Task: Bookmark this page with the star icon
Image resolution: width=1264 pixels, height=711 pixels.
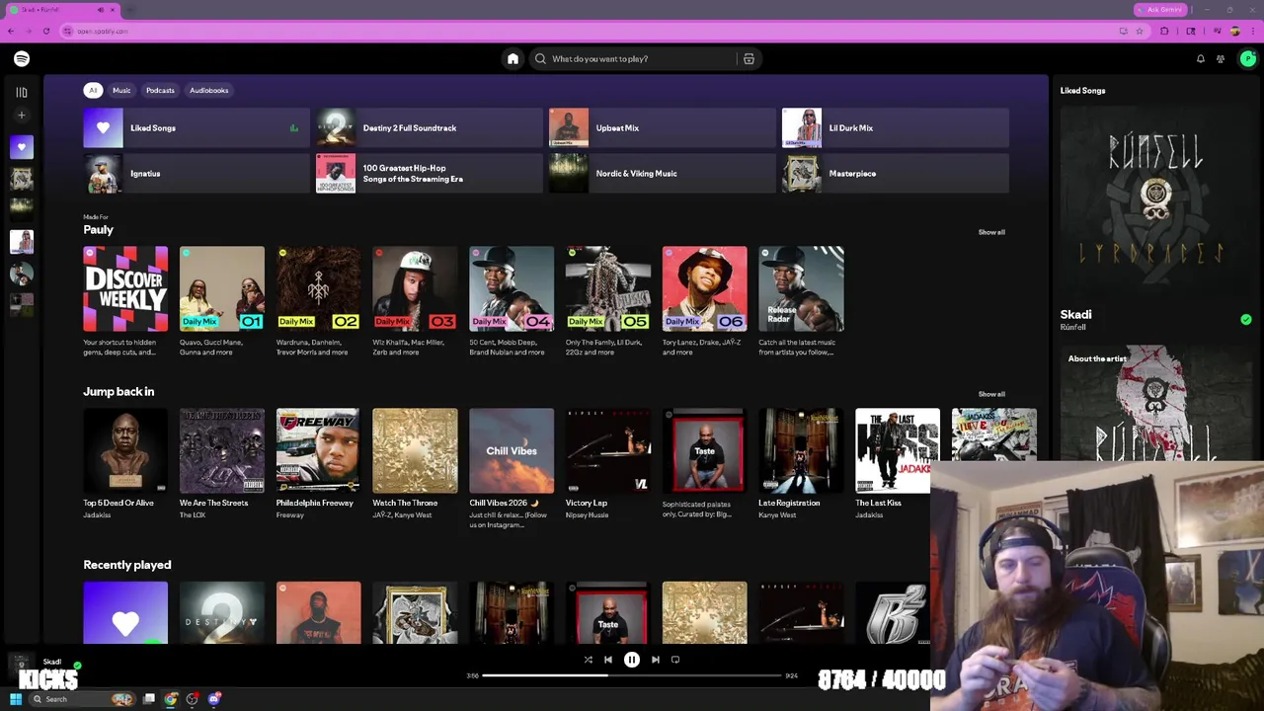Action: 1140,32
